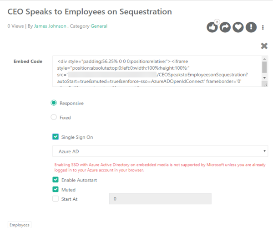Close the embed code panel
The width and height of the screenshot is (273, 228).
click(264, 46)
